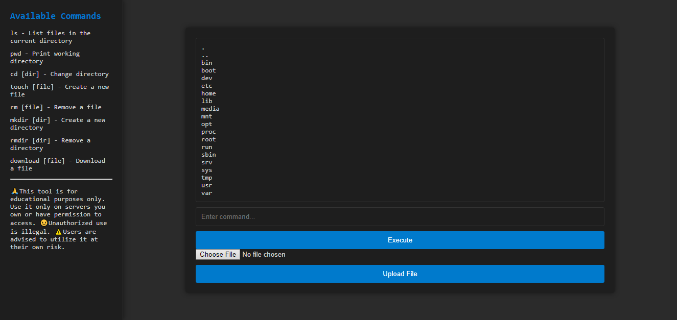Click the 'touch [file]' command entry
This screenshot has width=677, height=320.
point(59,90)
